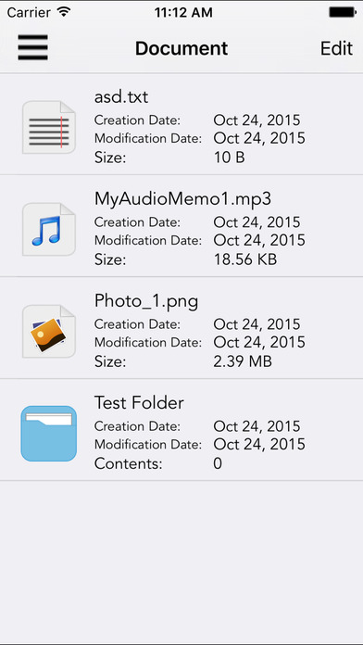Tap the Edit button
The height and width of the screenshot is (645, 363).
coord(336,48)
